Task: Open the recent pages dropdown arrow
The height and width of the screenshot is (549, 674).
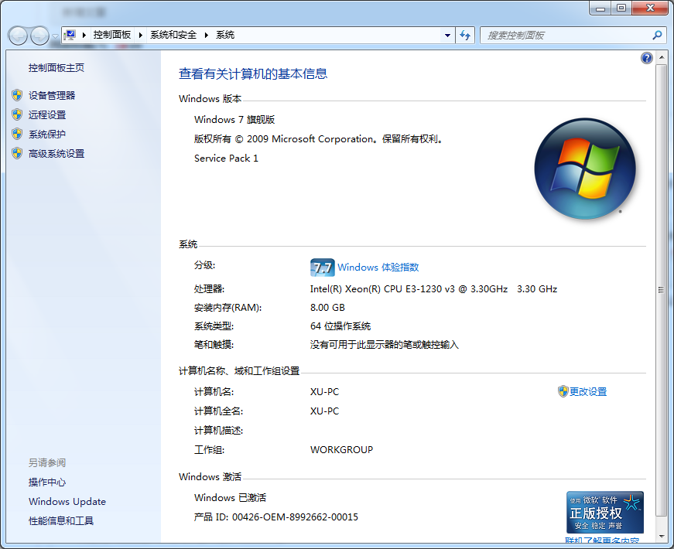Action: 55,36
